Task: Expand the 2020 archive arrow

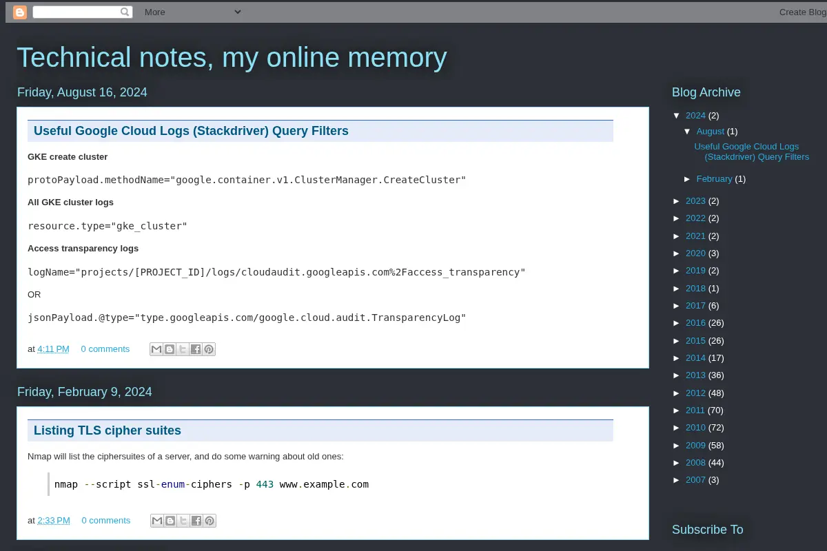Action: point(677,253)
